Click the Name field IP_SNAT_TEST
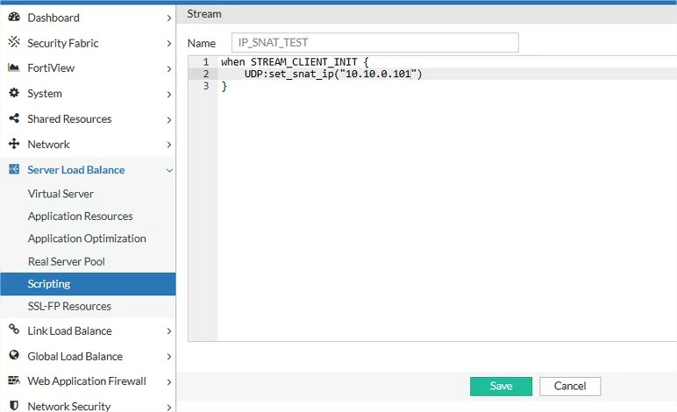This screenshot has width=677, height=412. tap(374, 43)
